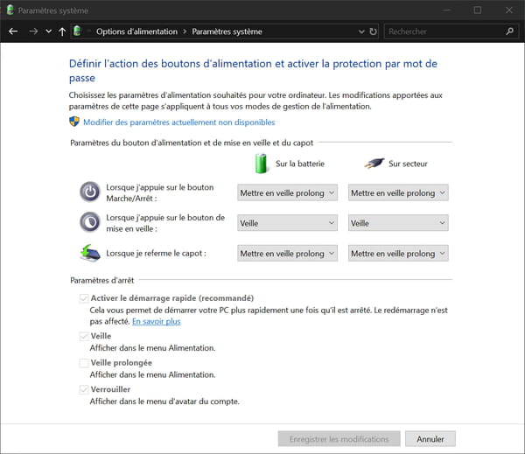The image size is (525, 454).
Task: Click the search magnifier icon
Action: [509, 31]
